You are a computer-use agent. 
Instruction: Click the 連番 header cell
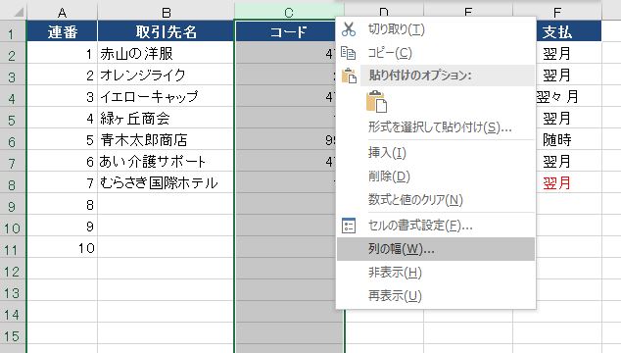point(62,31)
